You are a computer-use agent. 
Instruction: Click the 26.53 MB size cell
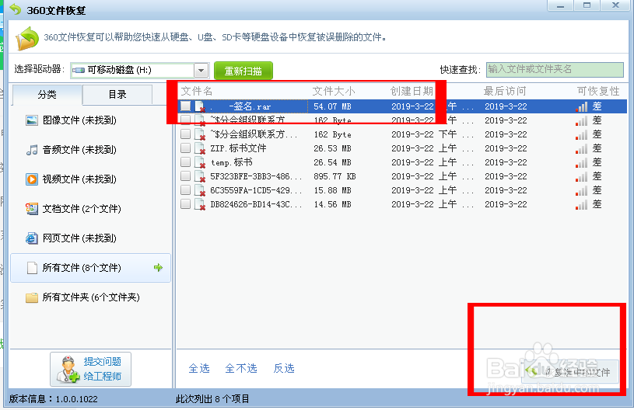(332, 148)
